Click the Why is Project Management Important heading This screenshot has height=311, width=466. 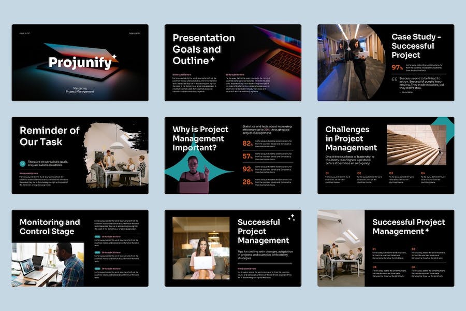coord(199,138)
